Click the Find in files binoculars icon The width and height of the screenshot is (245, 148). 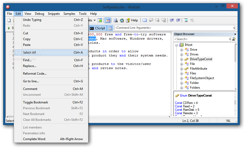pos(116,20)
